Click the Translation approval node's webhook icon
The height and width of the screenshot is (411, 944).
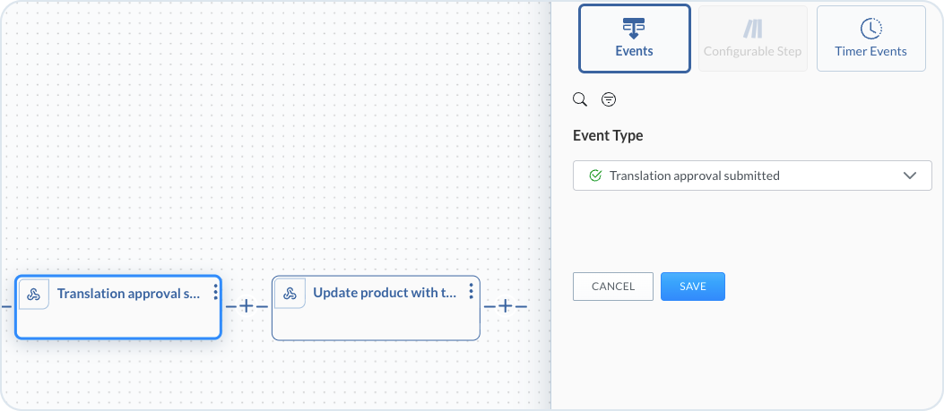[x=34, y=294]
